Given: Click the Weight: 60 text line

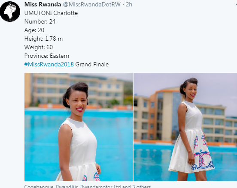Looking at the screenshot, I should [39, 48].
